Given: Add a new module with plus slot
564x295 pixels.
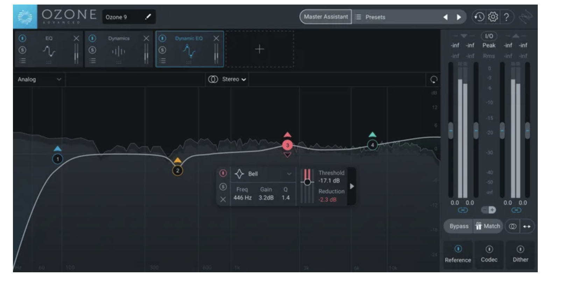Looking at the screenshot, I should tap(259, 49).
